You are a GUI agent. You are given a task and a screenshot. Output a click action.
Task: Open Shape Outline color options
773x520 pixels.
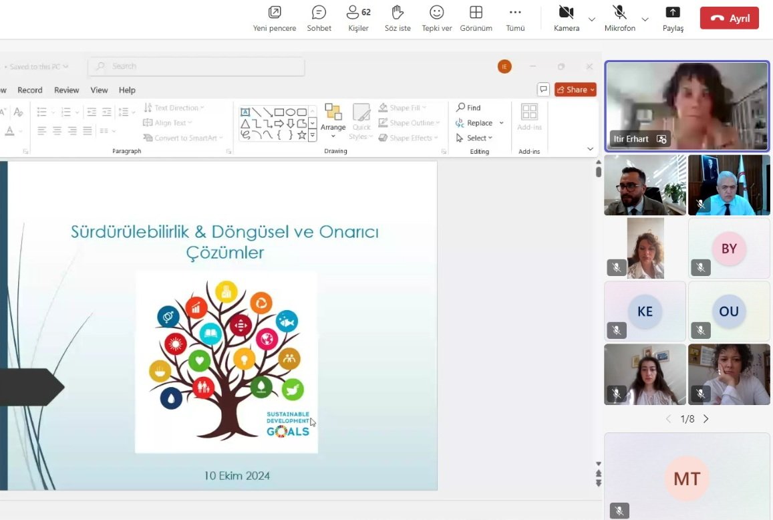[409, 123]
